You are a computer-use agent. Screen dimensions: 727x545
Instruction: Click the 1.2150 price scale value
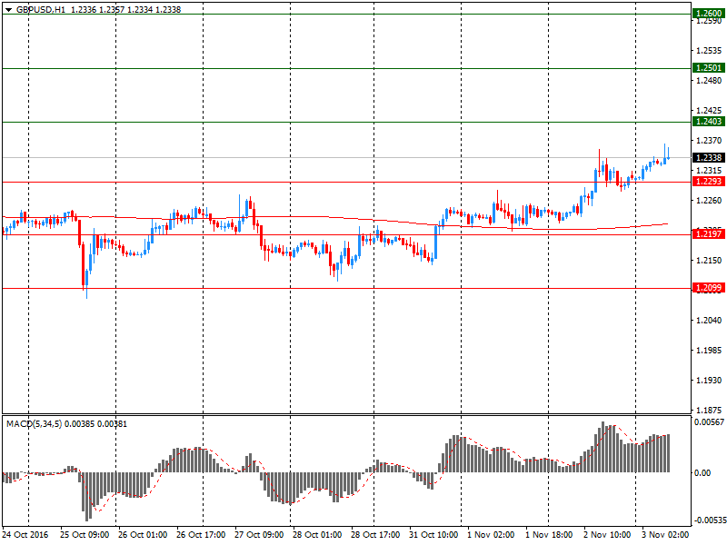(709, 261)
